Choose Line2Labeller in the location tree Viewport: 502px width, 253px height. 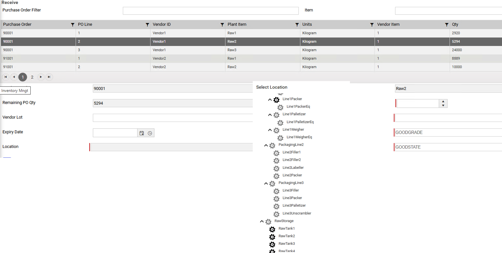(293, 168)
